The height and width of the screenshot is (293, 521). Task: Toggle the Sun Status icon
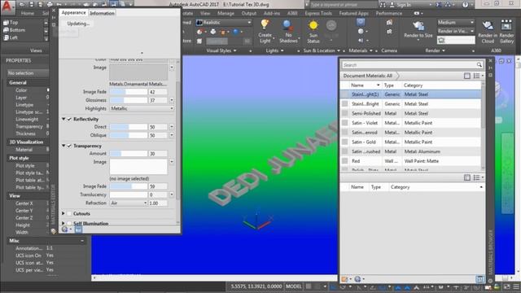313,25
